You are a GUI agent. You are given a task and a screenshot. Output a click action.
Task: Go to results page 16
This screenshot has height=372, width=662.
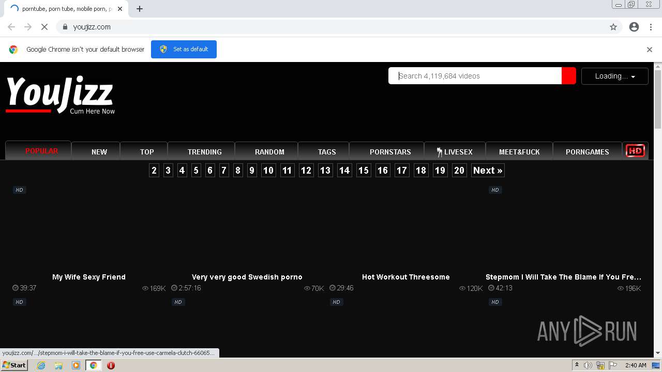tap(383, 171)
